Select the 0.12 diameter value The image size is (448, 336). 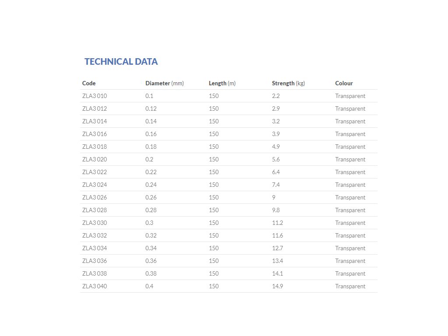pos(150,108)
